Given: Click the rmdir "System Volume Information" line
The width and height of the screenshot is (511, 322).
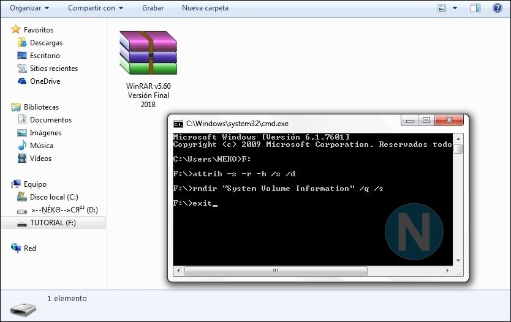Looking at the screenshot, I should click(x=278, y=189).
